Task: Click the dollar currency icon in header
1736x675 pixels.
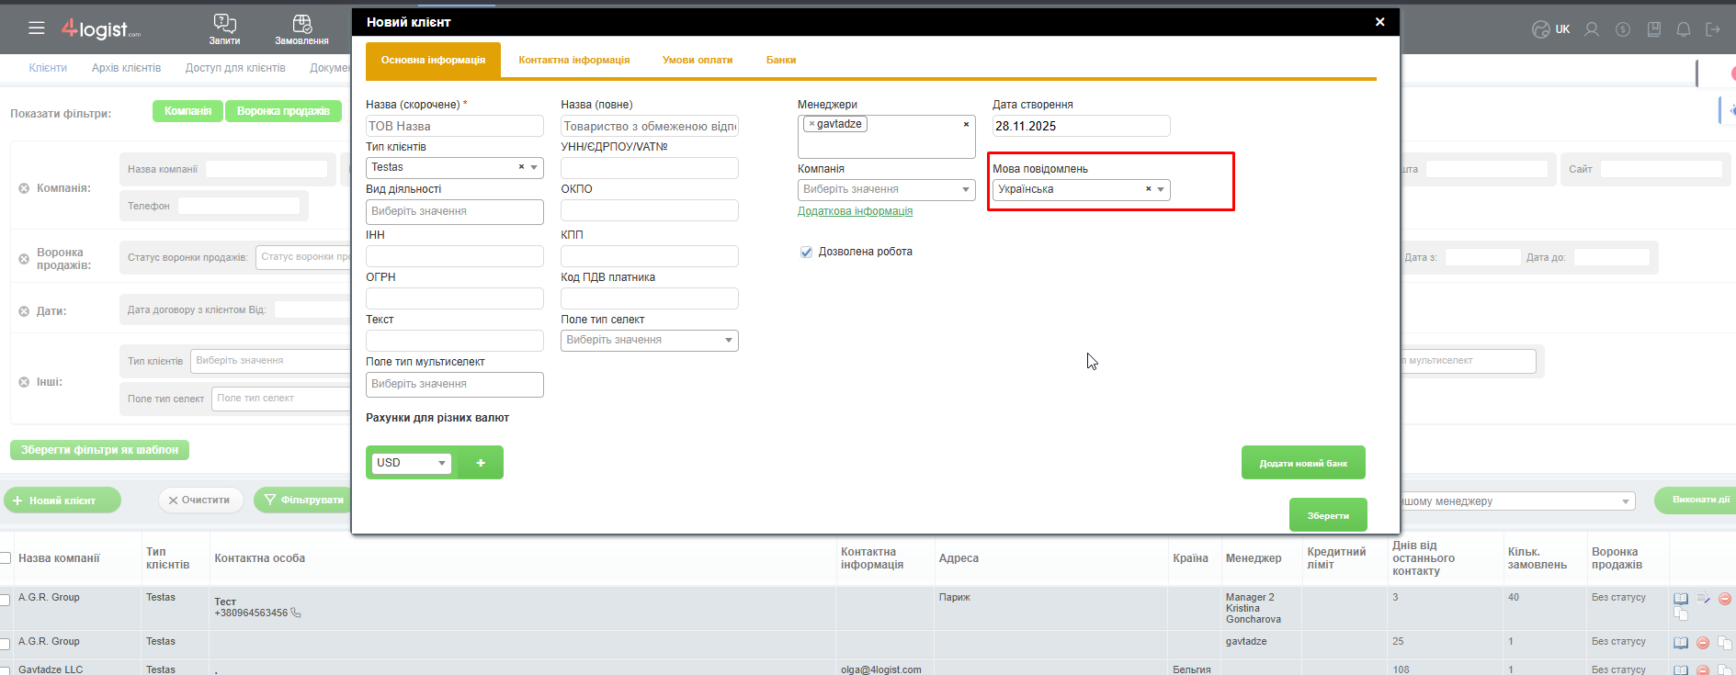Action: click(x=1623, y=29)
